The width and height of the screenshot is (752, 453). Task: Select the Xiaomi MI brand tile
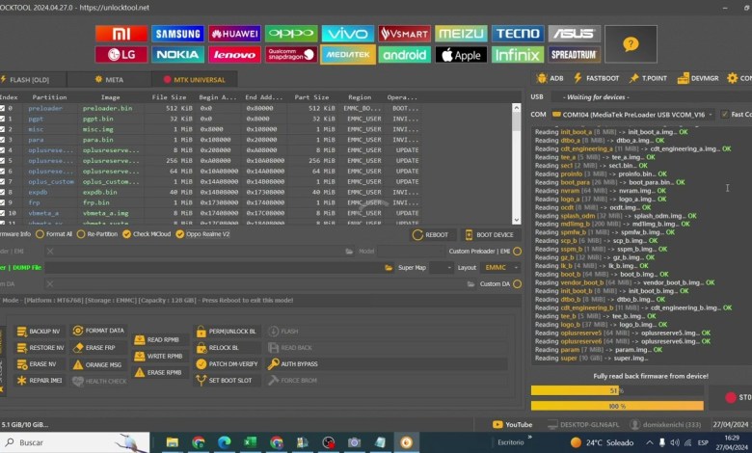(123, 34)
